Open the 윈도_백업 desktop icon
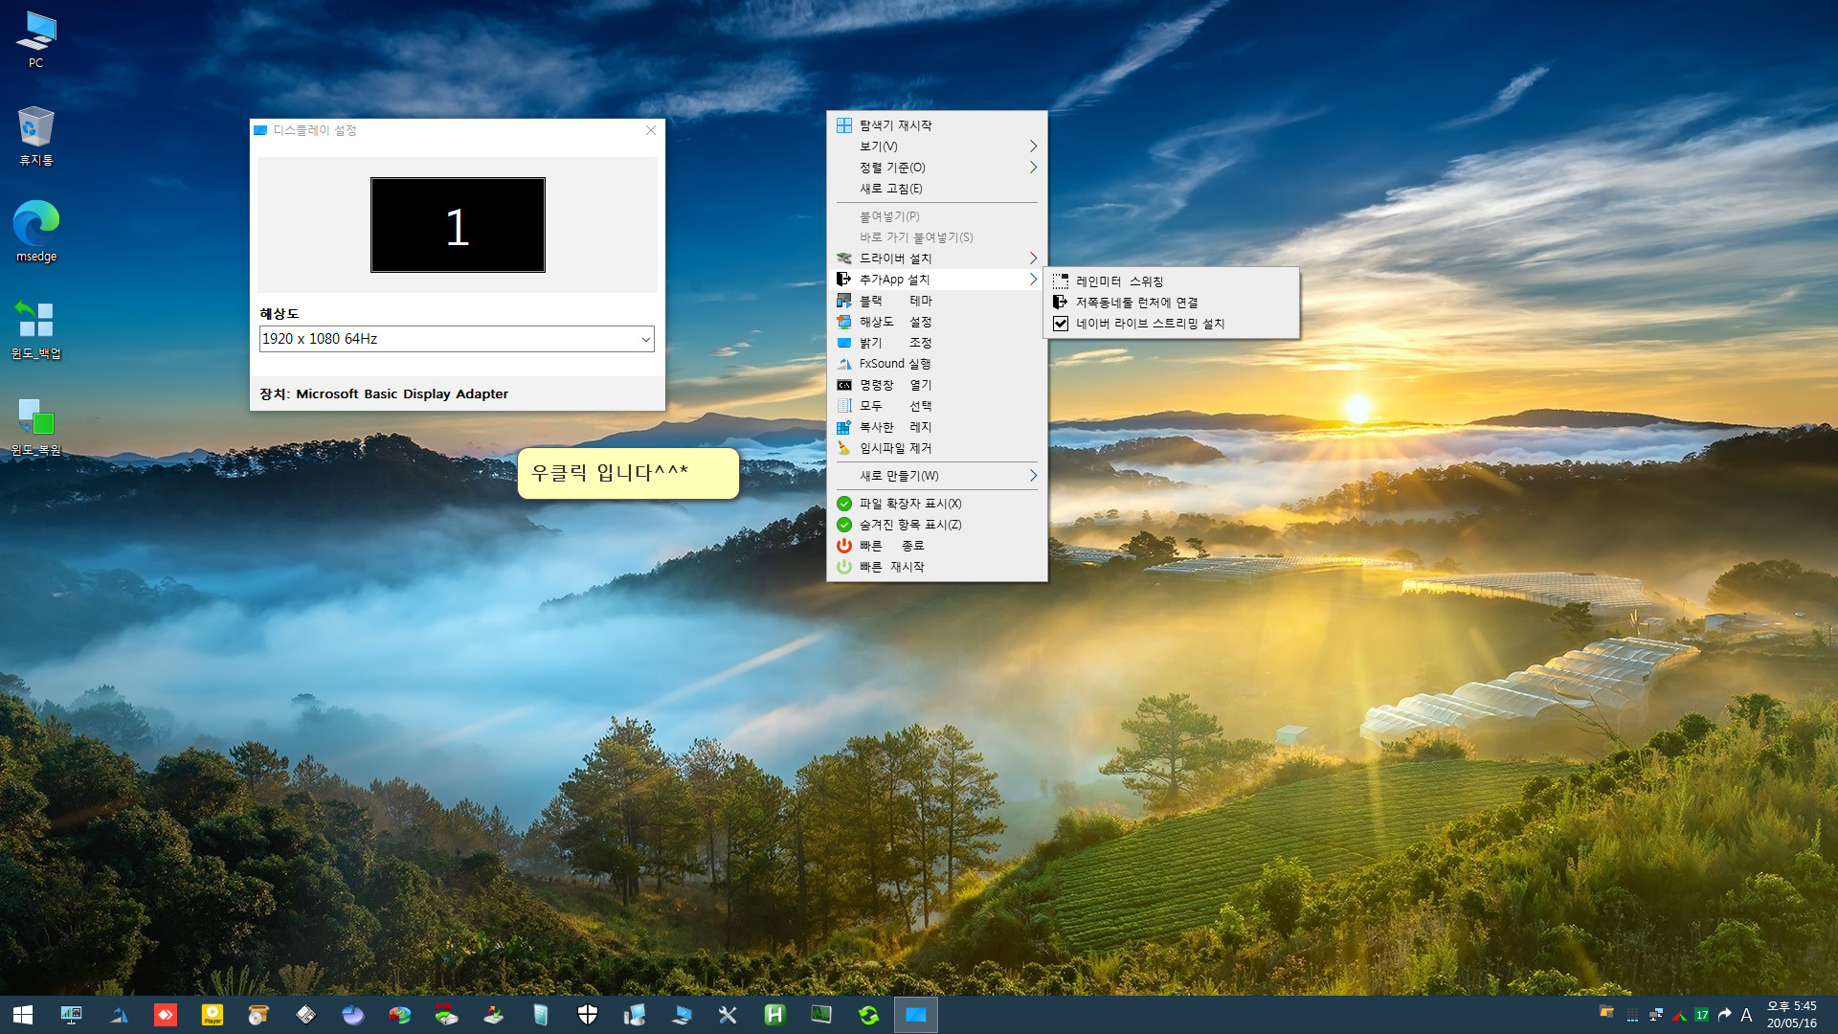This screenshot has width=1838, height=1034. [x=35, y=329]
